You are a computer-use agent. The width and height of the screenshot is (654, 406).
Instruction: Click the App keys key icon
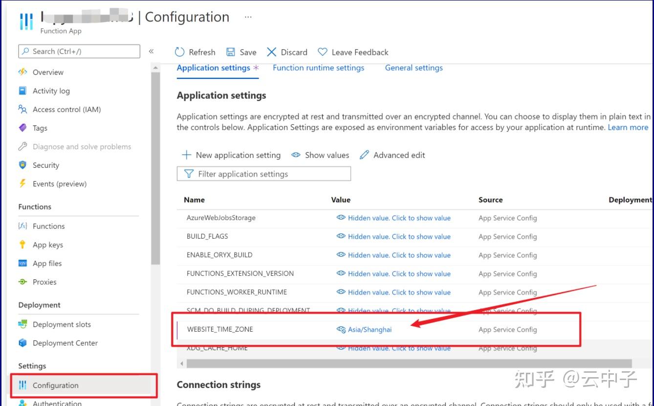click(22, 245)
